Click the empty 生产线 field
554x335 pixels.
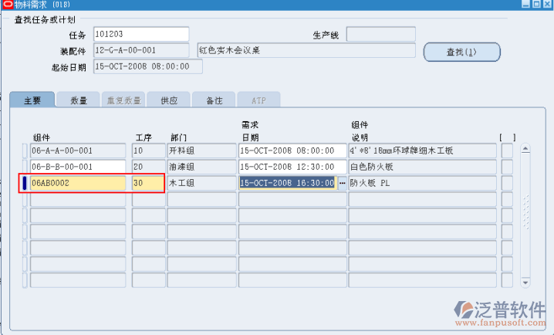point(380,34)
